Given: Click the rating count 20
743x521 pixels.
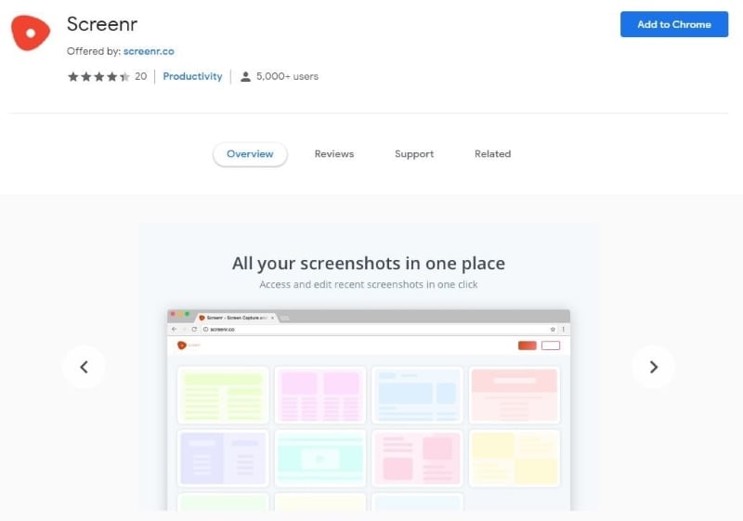Looking at the screenshot, I should coord(141,76).
